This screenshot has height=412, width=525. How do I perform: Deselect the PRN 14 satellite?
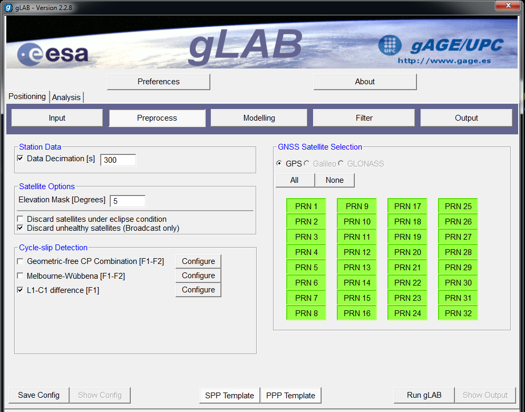click(356, 283)
